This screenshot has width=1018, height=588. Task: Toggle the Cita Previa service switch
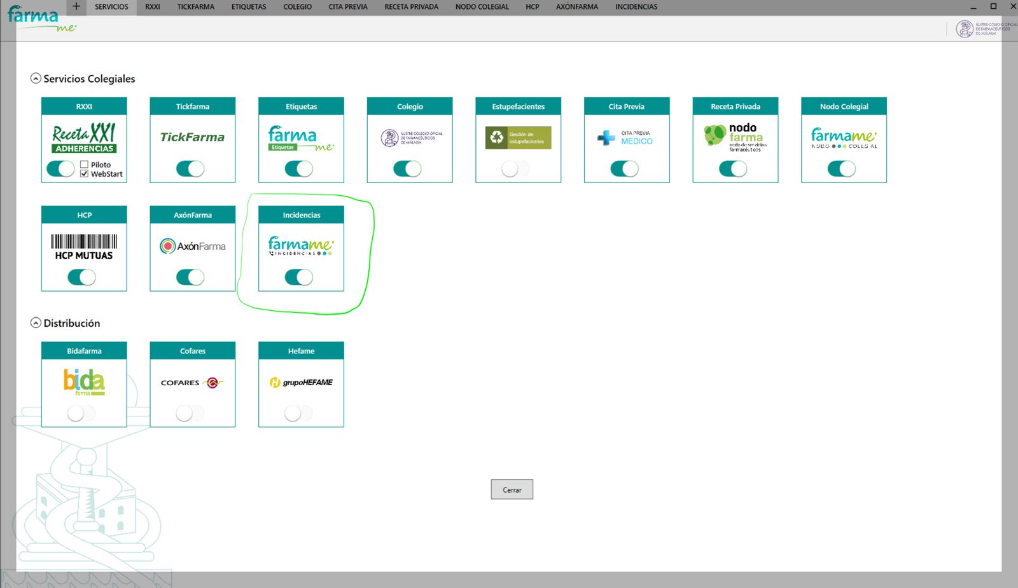click(624, 168)
